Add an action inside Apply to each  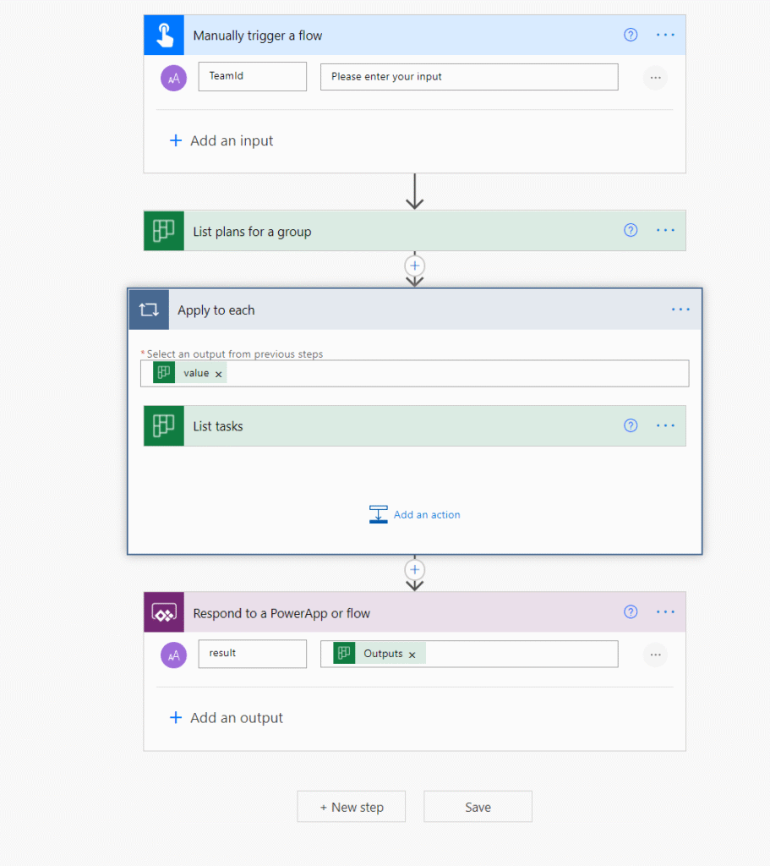[414, 514]
